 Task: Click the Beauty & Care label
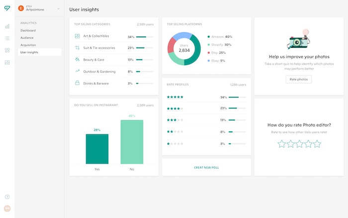pyautogui.click(x=93, y=60)
